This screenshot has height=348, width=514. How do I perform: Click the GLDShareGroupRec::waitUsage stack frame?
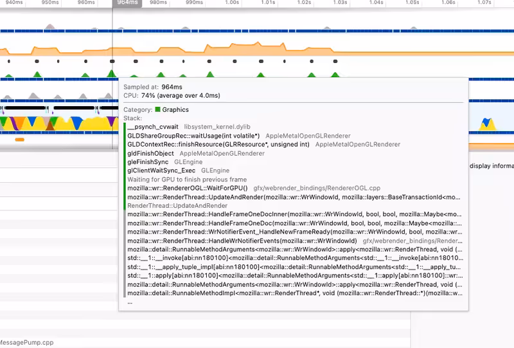[193, 136]
